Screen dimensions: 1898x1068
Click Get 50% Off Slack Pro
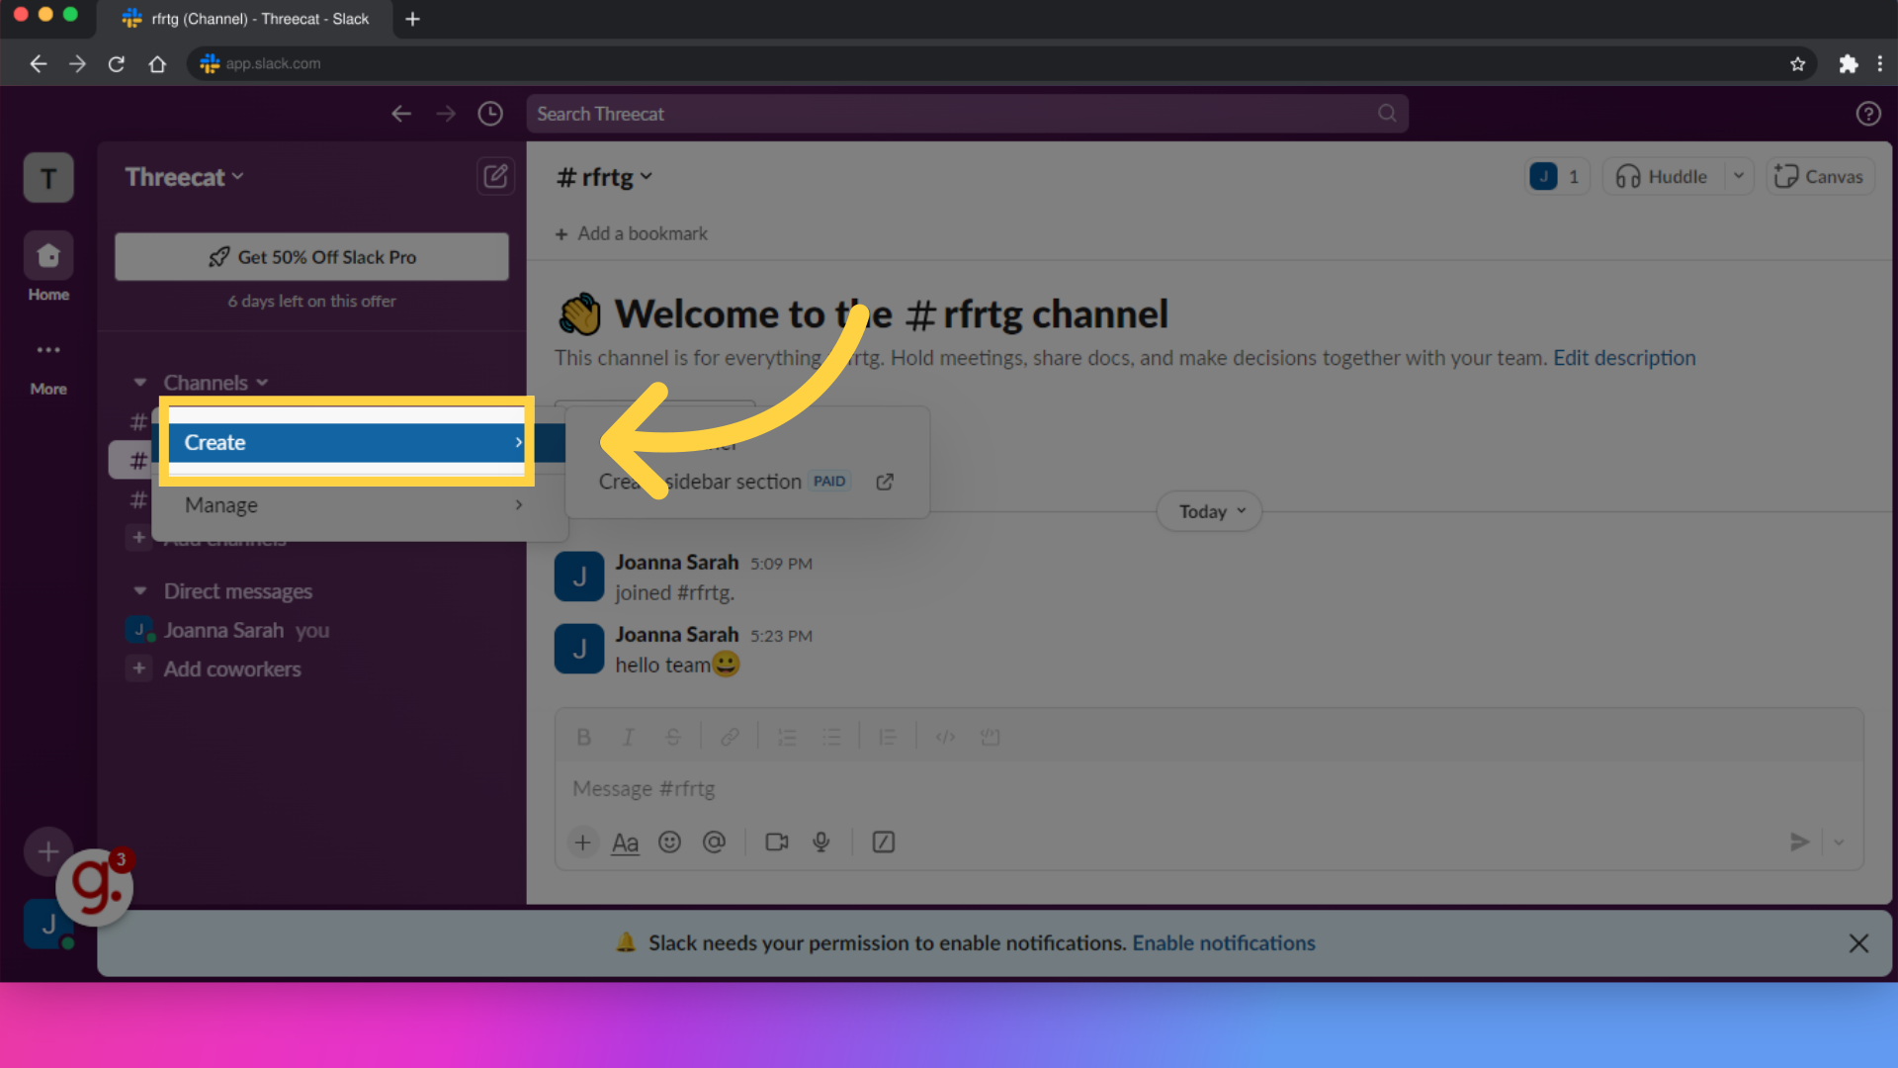coord(311,257)
